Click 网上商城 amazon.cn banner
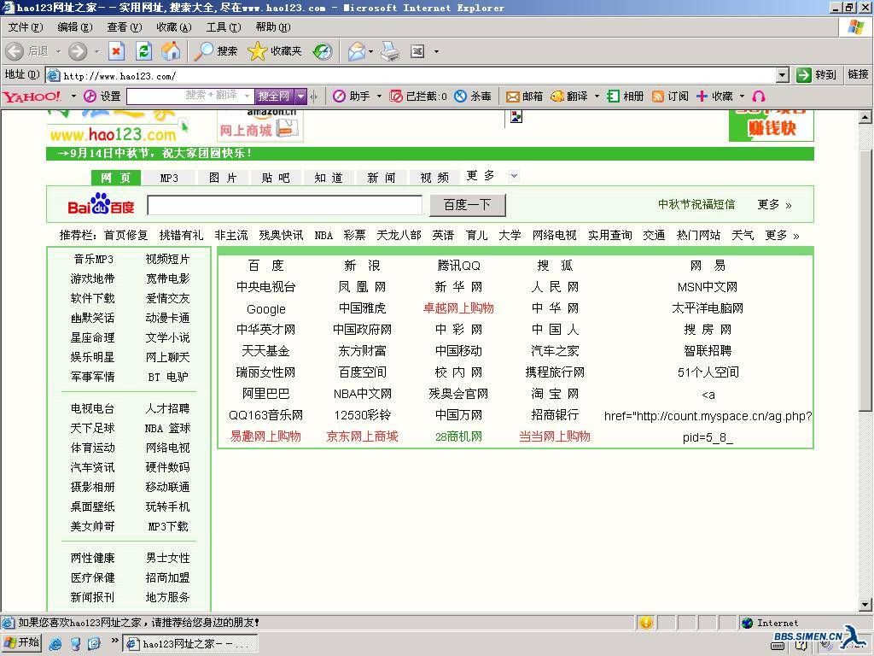This screenshot has height=656, width=874. (x=259, y=126)
